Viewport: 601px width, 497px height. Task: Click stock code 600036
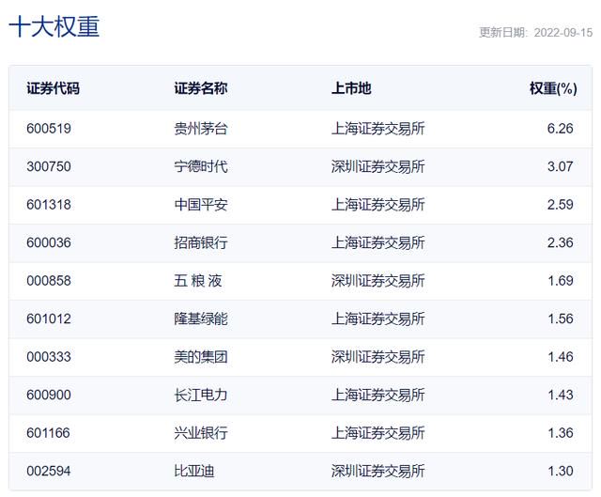click(49, 242)
